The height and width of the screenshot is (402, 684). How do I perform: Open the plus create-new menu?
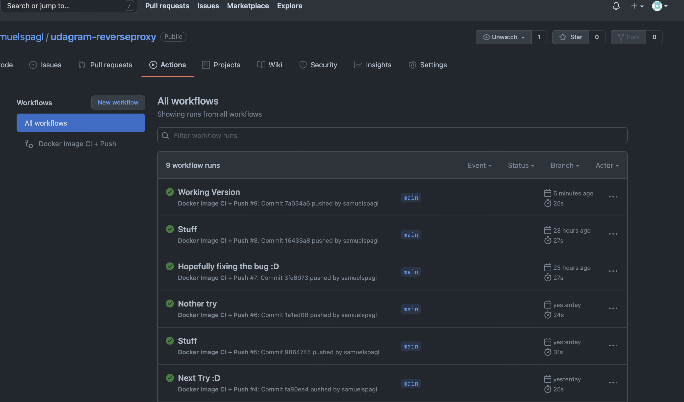[x=637, y=6]
